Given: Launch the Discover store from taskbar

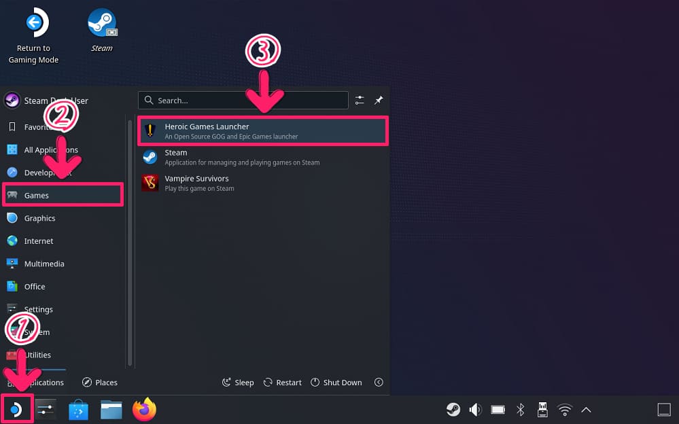Looking at the screenshot, I should coord(78,409).
